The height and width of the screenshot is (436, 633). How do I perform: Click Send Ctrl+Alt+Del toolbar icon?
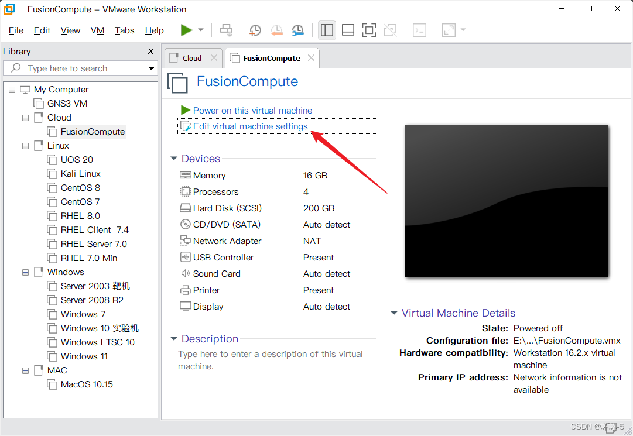[x=227, y=30]
